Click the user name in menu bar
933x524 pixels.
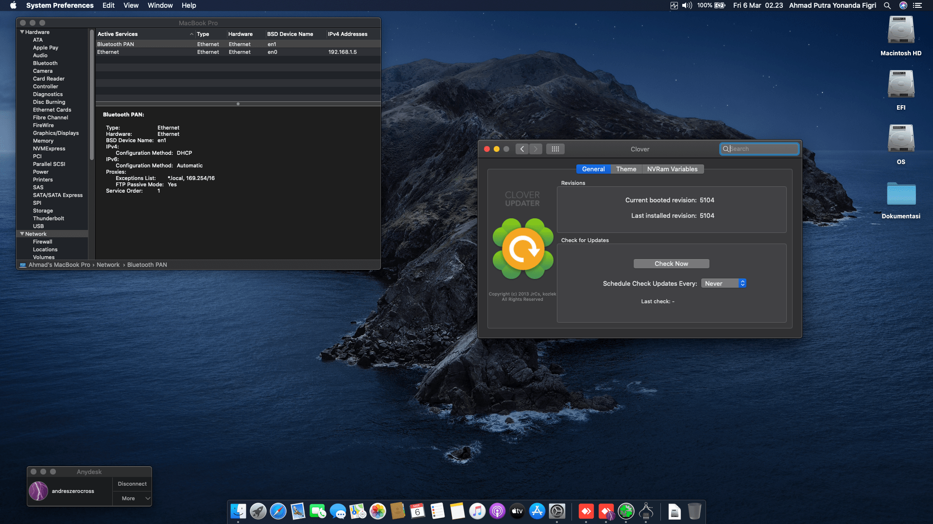[x=832, y=5]
